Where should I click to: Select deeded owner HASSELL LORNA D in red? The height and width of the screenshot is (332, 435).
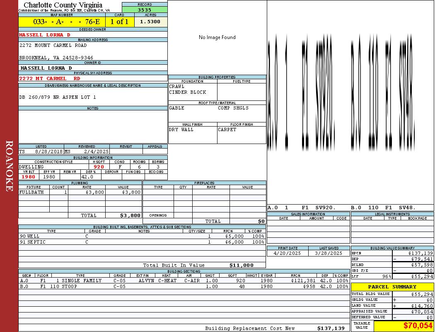pos(44,35)
